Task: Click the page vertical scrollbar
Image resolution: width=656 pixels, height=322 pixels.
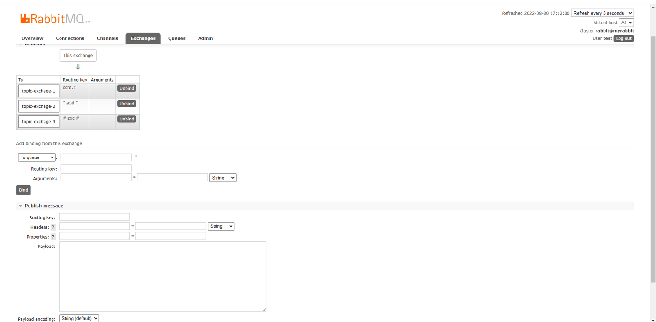Action: point(653,159)
